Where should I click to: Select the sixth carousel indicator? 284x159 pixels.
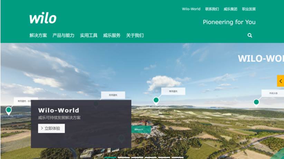coord(178,158)
